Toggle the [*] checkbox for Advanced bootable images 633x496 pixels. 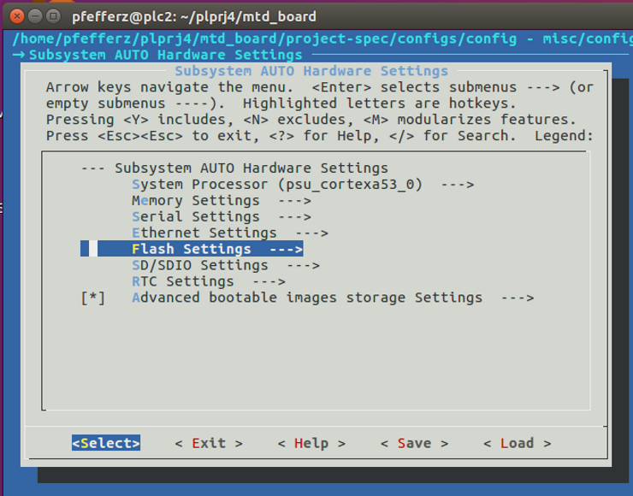[x=93, y=298]
